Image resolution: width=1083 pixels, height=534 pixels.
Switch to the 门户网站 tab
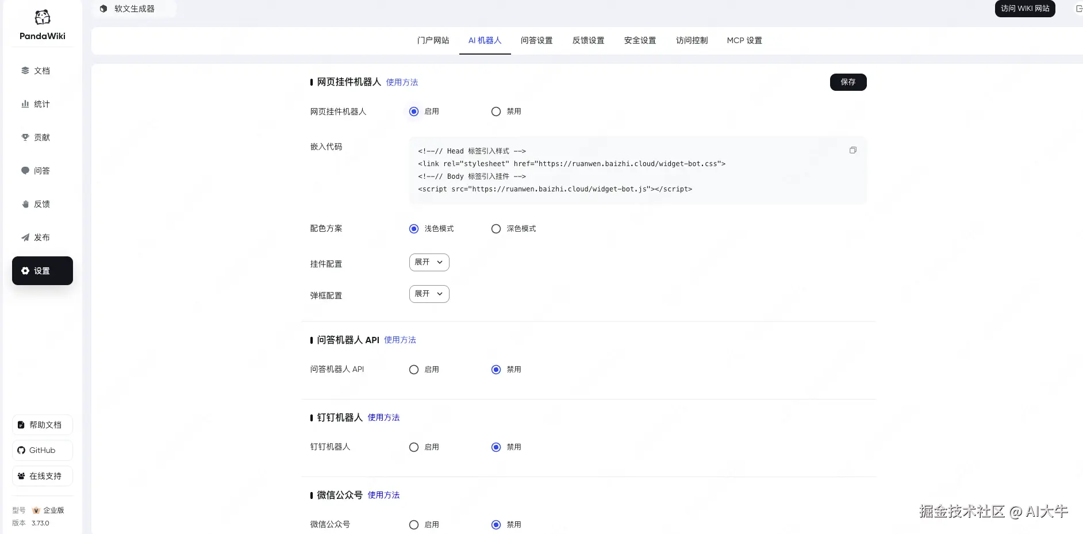point(433,40)
